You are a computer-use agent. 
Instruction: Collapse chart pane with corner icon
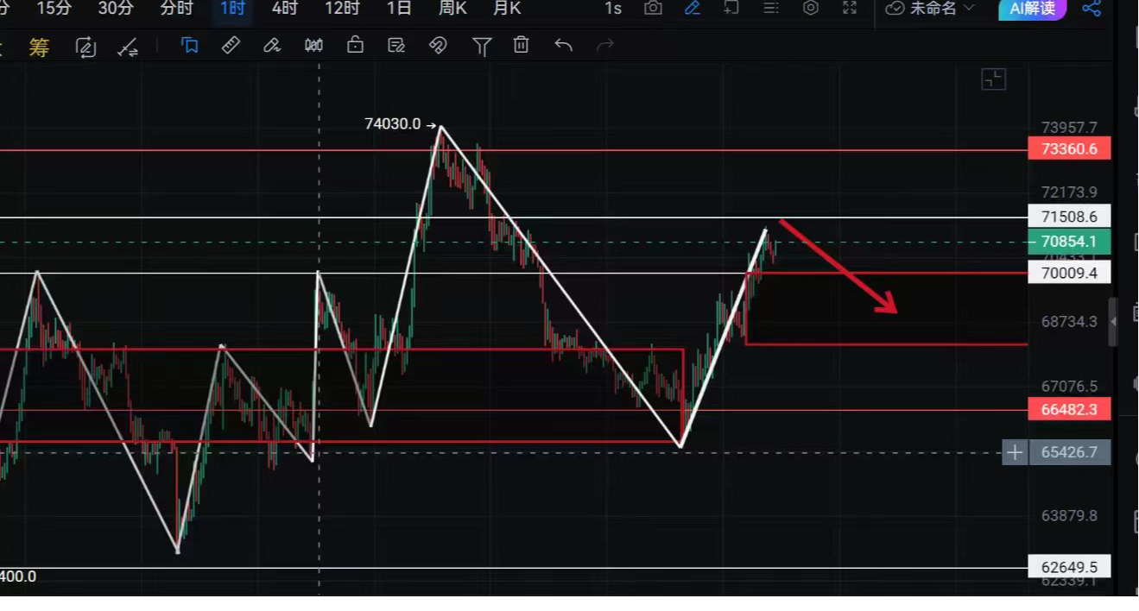[x=994, y=80]
